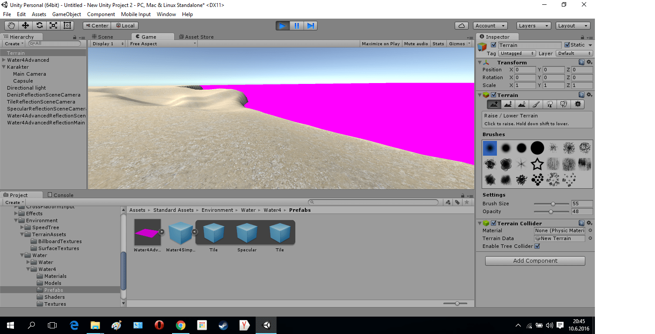Screen dimensions: 655x334
Task: Choose the largest solid black circle brush
Action: [537, 148]
